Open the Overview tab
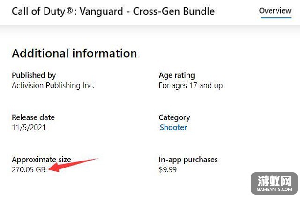300x197 pixels. point(275,11)
